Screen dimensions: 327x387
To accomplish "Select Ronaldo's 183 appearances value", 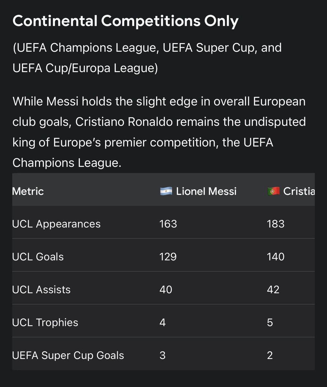I will pos(276,224).
